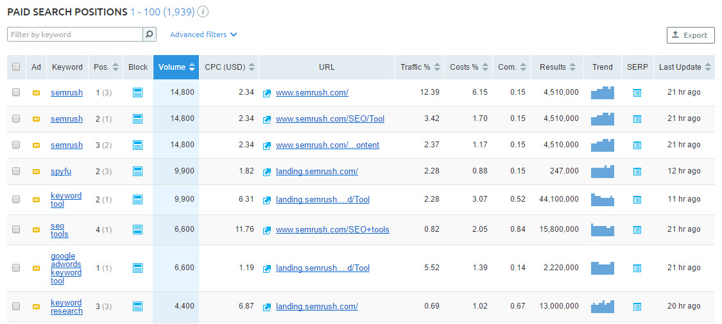Open external link icon for www.semrush.com/SEO+tools

pyautogui.click(x=266, y=231)
